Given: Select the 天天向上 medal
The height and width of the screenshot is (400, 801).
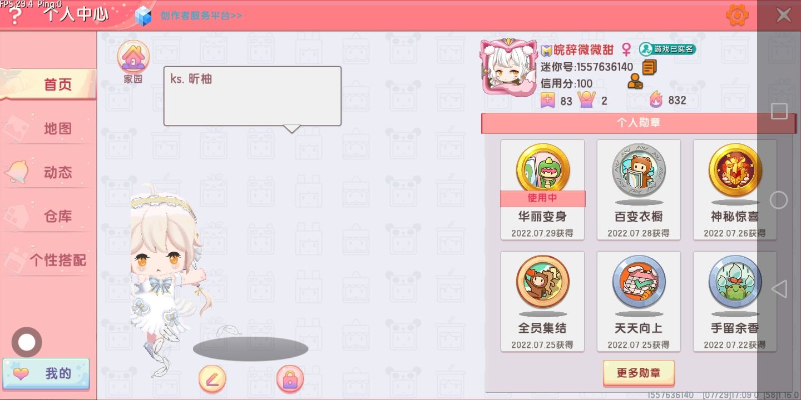Looking at the screenshot, I should tap(639, 302).
